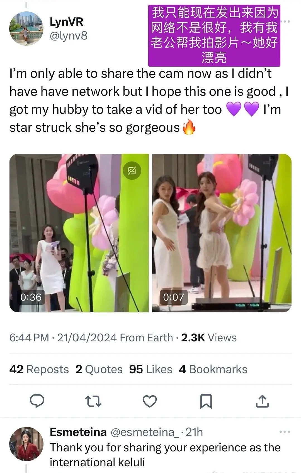Image resolution: width=301 pixels, height=473 pixels.
Task: Repost this tweet using the retweet icon
Action: click(93, 401)
